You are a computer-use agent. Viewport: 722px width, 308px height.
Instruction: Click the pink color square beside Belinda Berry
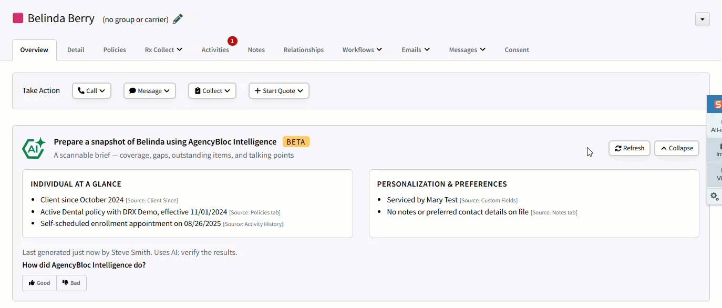(18, 18)
